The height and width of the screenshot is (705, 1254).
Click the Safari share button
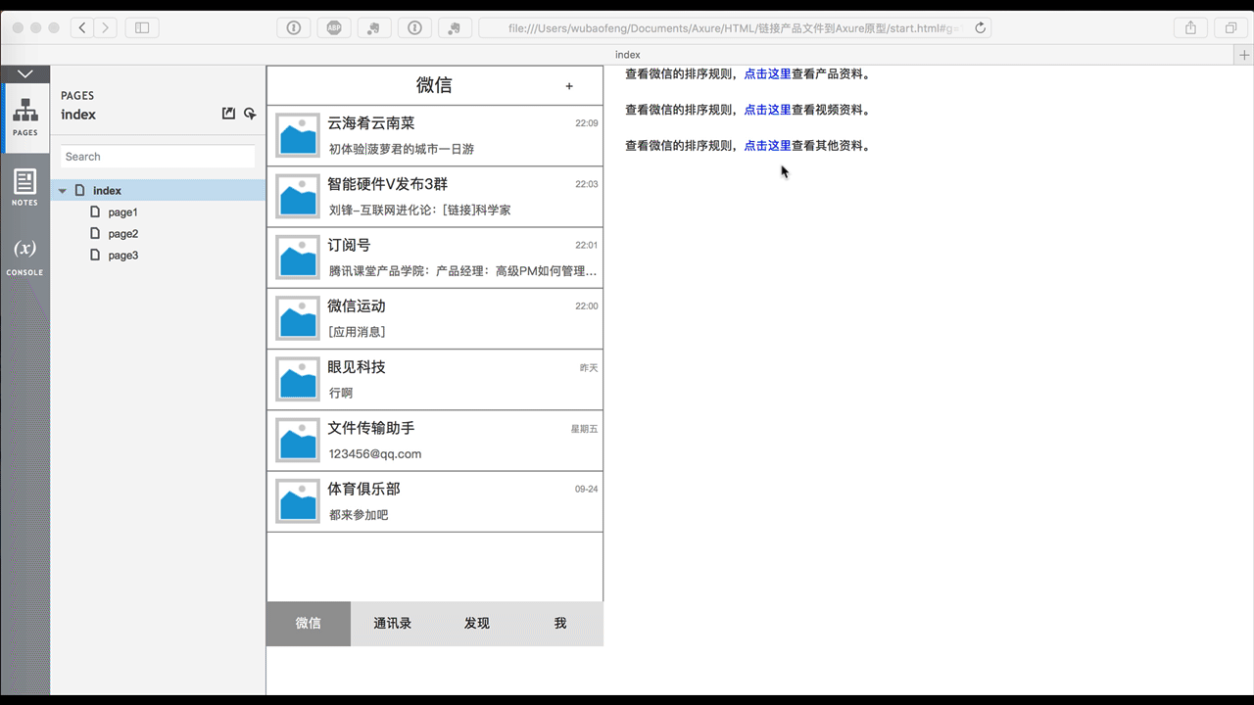[1190, 28]
